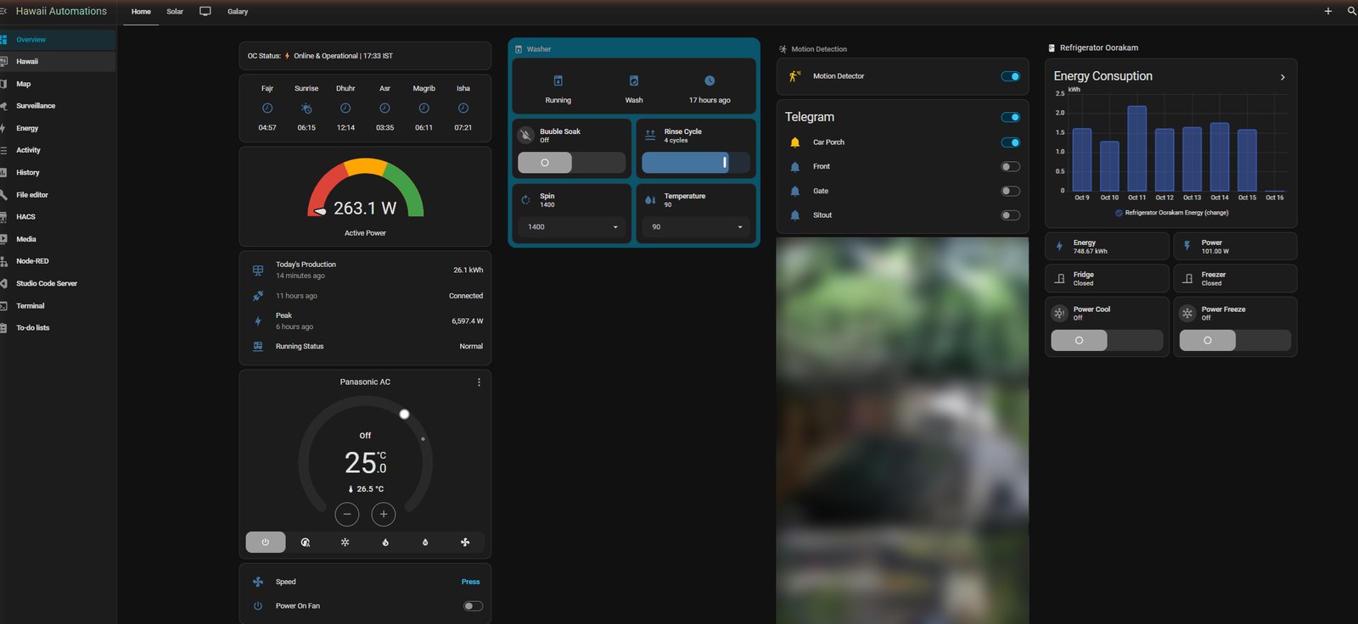Expand Energy Consumption chart with chevron
This screenshot has height=624, width=1358.
click(x=1282, y=77)
